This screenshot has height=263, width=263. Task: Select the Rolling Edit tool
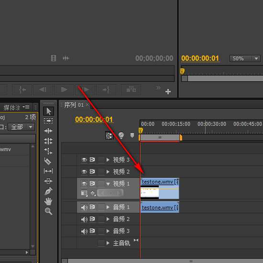pyautogui.click(x=48, y=141)
